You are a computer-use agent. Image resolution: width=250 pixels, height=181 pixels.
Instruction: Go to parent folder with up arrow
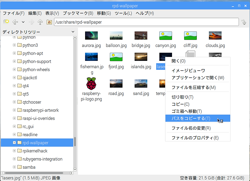click(x=40, y=22)
